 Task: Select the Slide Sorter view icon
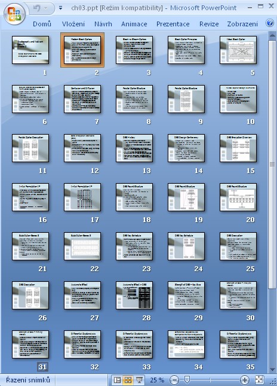pyautogui.click(x=128, y=380)
